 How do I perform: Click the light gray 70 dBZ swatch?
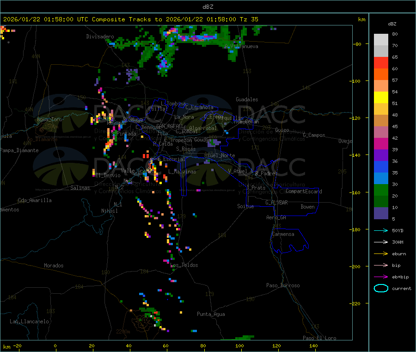(x=381, y=51)
